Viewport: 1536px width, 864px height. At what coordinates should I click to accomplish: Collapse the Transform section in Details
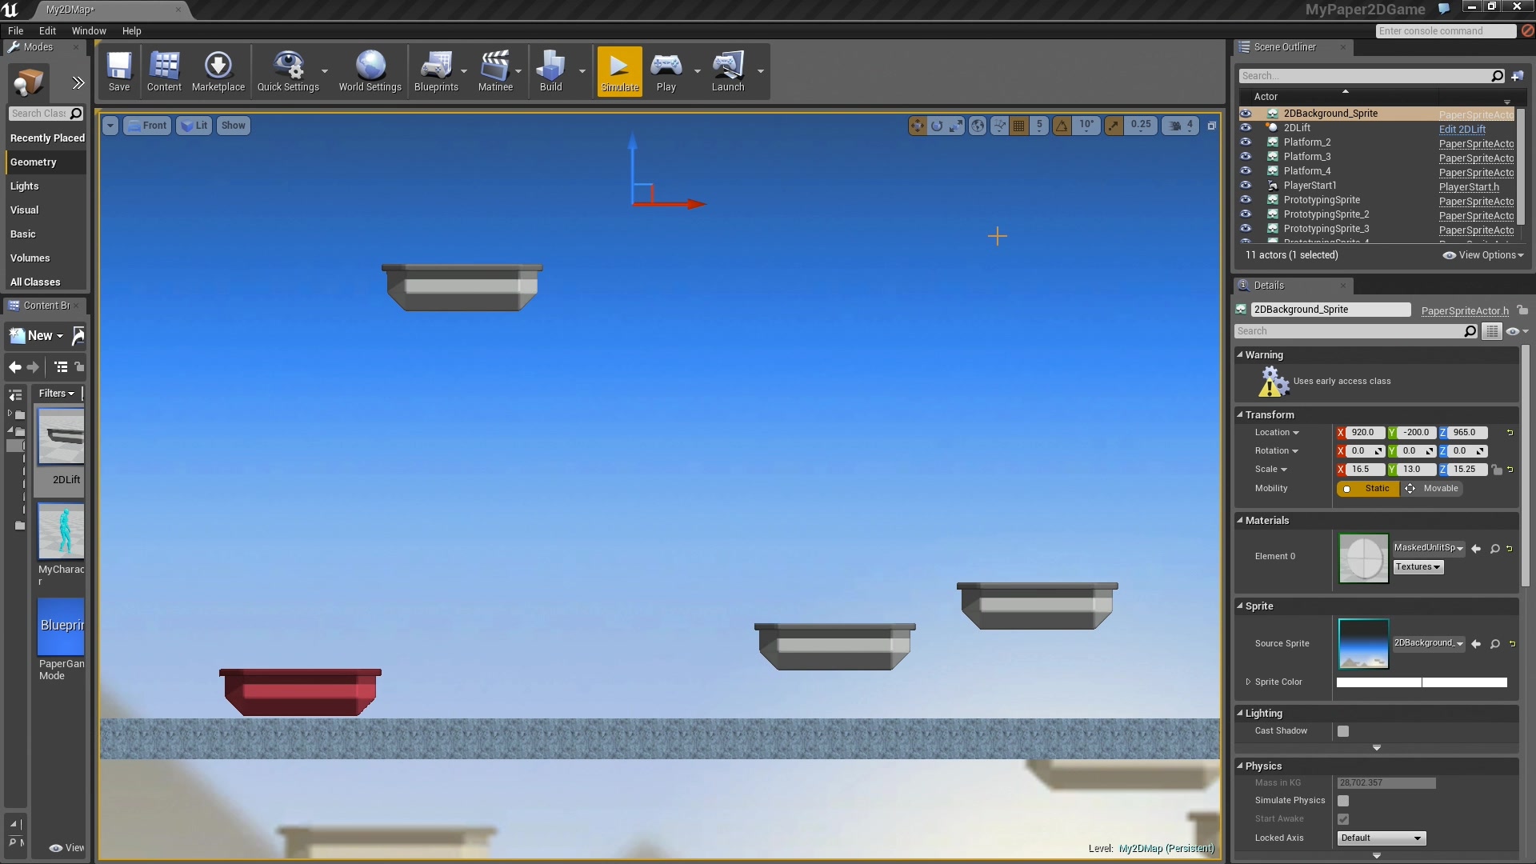(x=1241, y=414)
